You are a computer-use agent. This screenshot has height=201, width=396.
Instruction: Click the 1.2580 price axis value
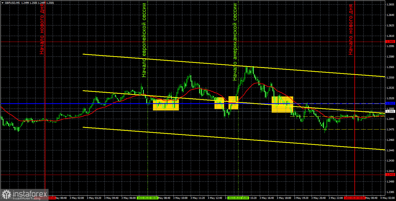391,57
